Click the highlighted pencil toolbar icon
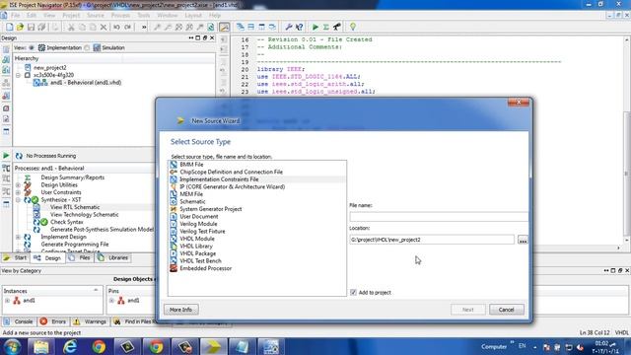 point(224,27)
